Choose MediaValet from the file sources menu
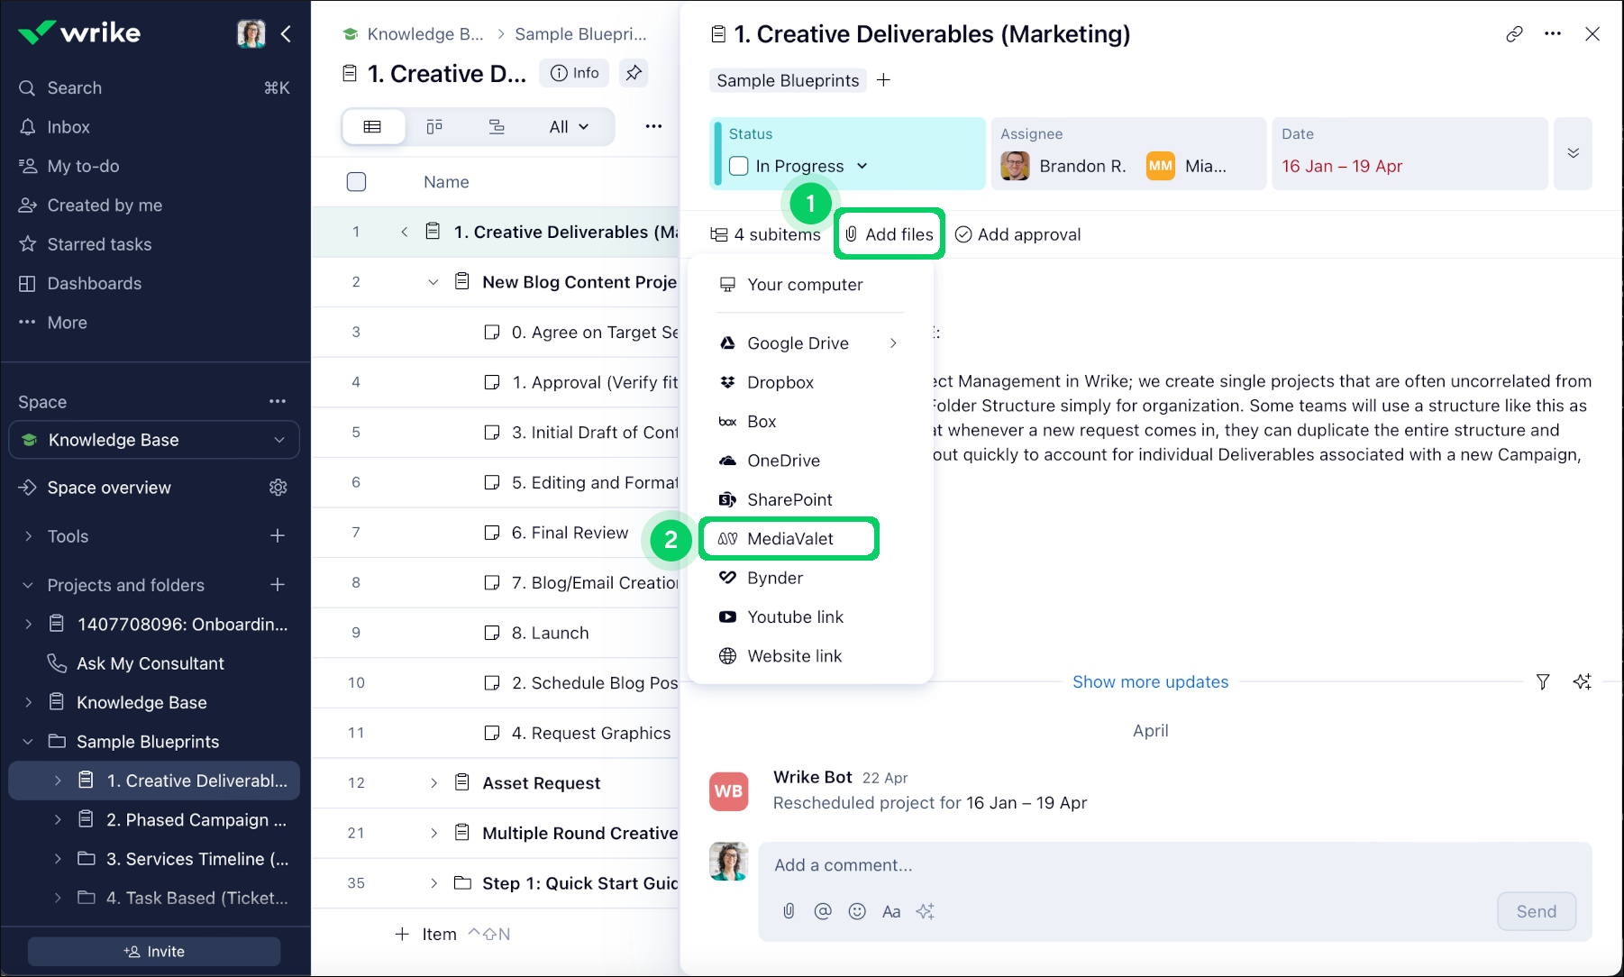 789,539
